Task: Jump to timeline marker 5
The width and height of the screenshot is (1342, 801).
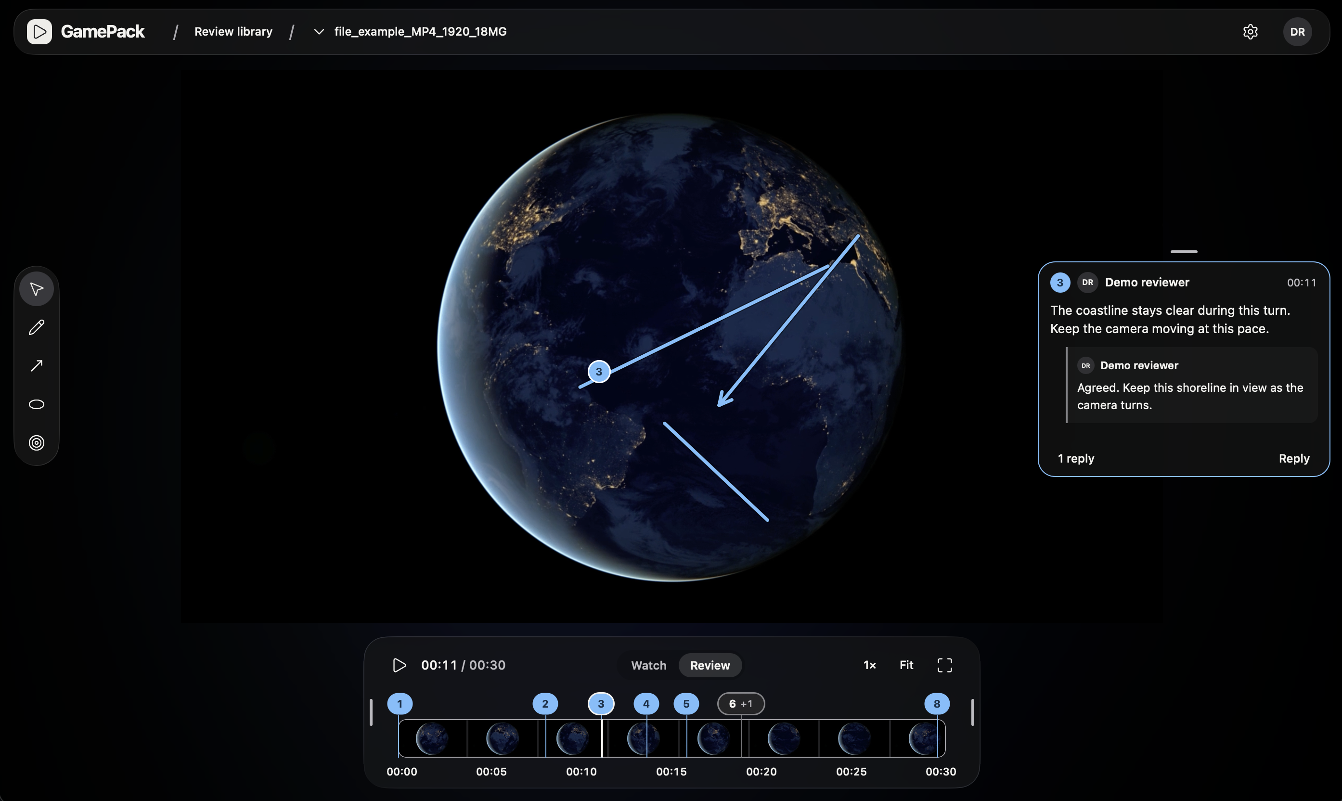Action: (x=686, y=704)
